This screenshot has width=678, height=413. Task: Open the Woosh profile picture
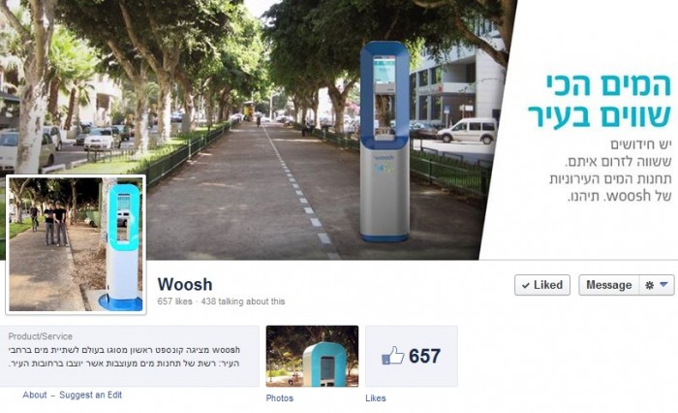76,244
